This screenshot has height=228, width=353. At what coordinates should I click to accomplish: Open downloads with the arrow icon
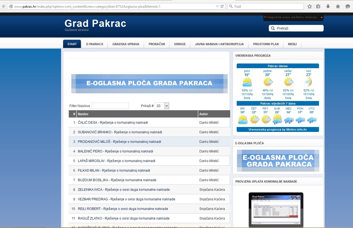(x=328, y=6)
